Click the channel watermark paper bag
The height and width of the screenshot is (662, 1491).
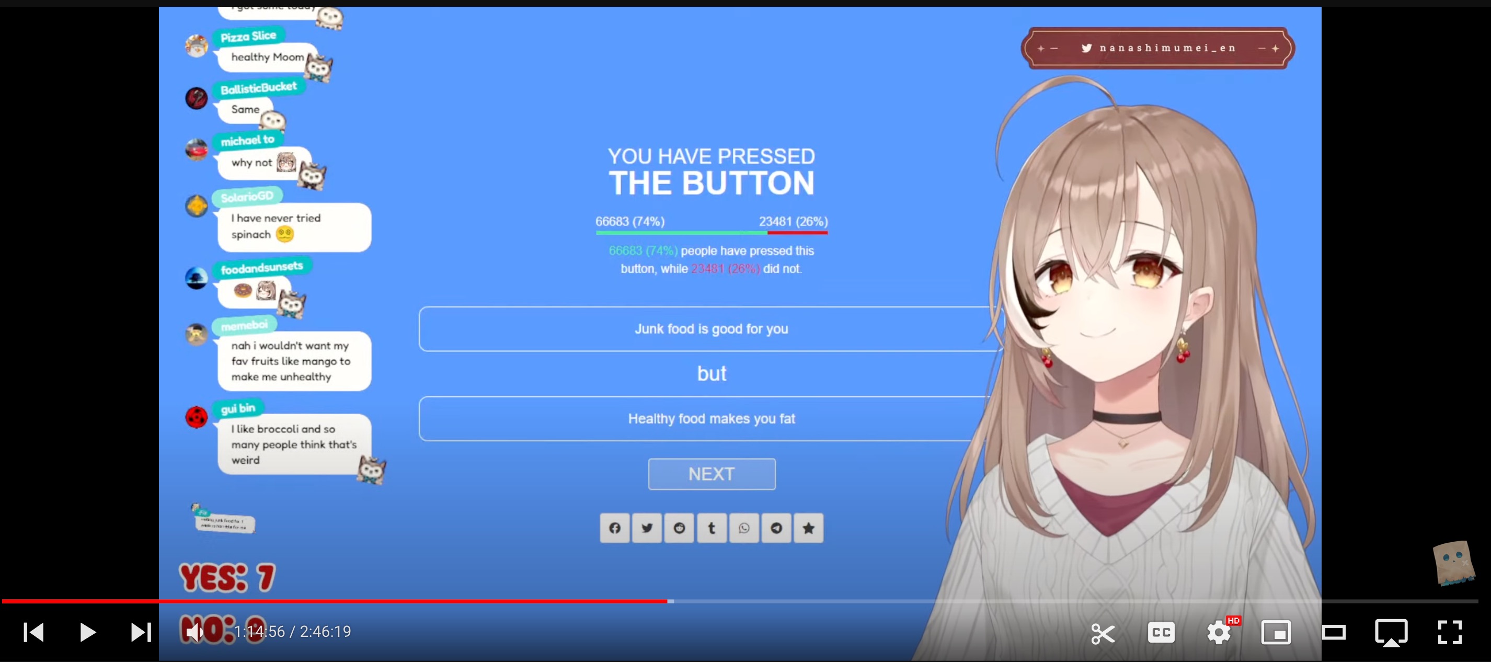point(1453,563)
